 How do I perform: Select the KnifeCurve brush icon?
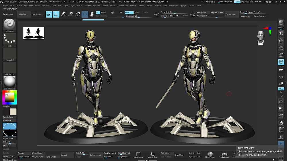[x=153, y=155]
